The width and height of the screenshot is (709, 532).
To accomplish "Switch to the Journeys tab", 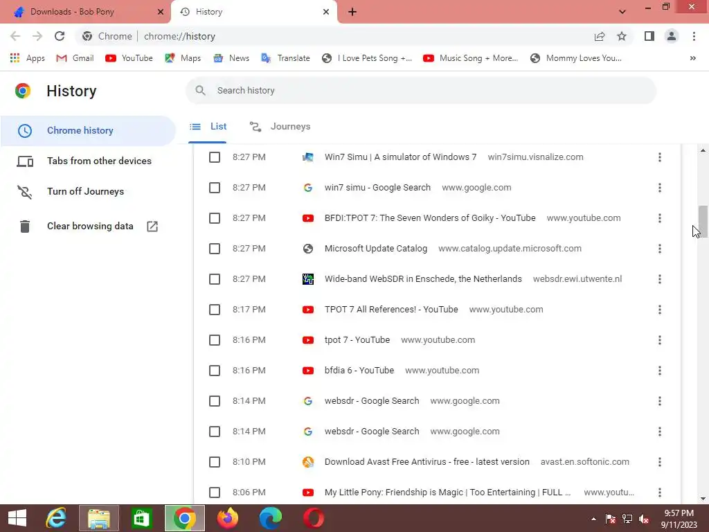I will pos(280,127).
